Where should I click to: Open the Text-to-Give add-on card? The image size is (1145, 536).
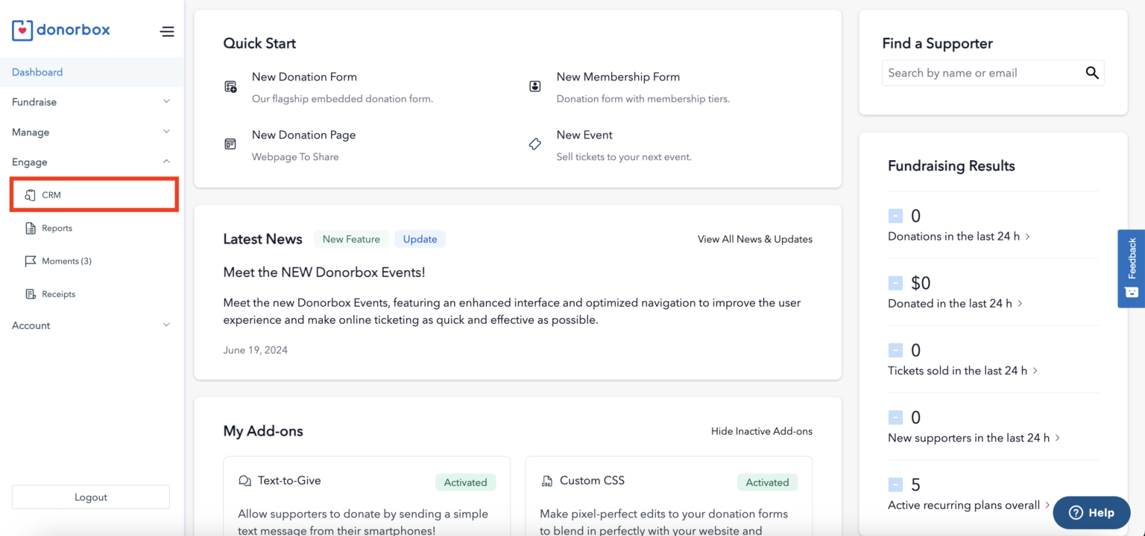point(367,497)
